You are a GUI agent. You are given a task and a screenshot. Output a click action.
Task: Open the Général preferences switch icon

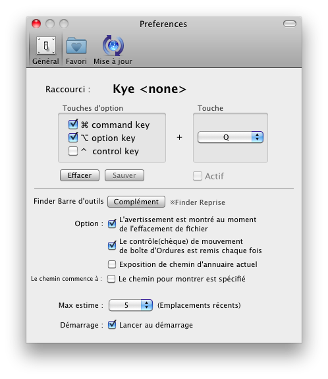click(x=46, y=45)
